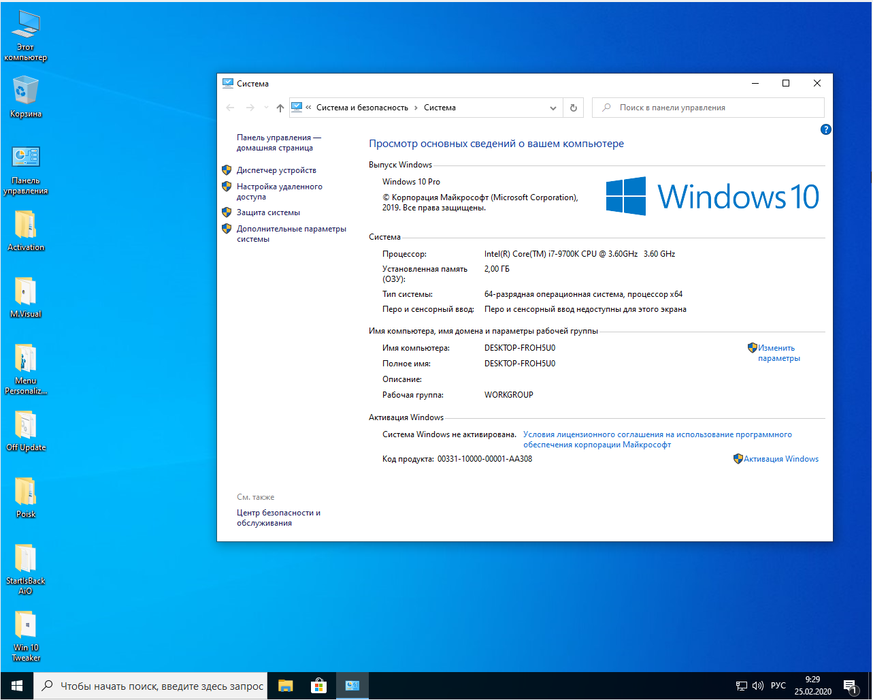Screen dimensions: 873x700
Task: Refresh the Система window
Action: 574,108
